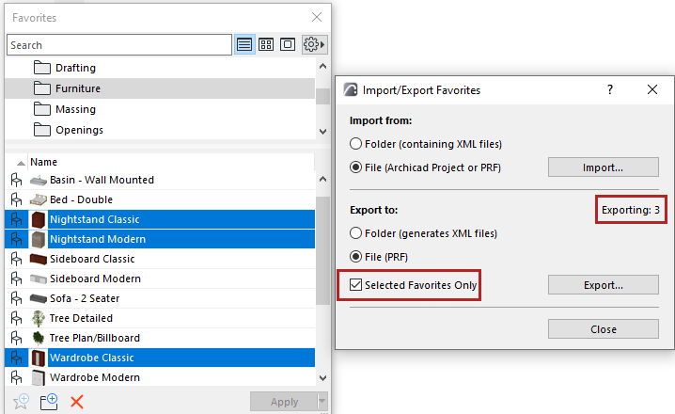Click the Export... button

click(603, 284)
